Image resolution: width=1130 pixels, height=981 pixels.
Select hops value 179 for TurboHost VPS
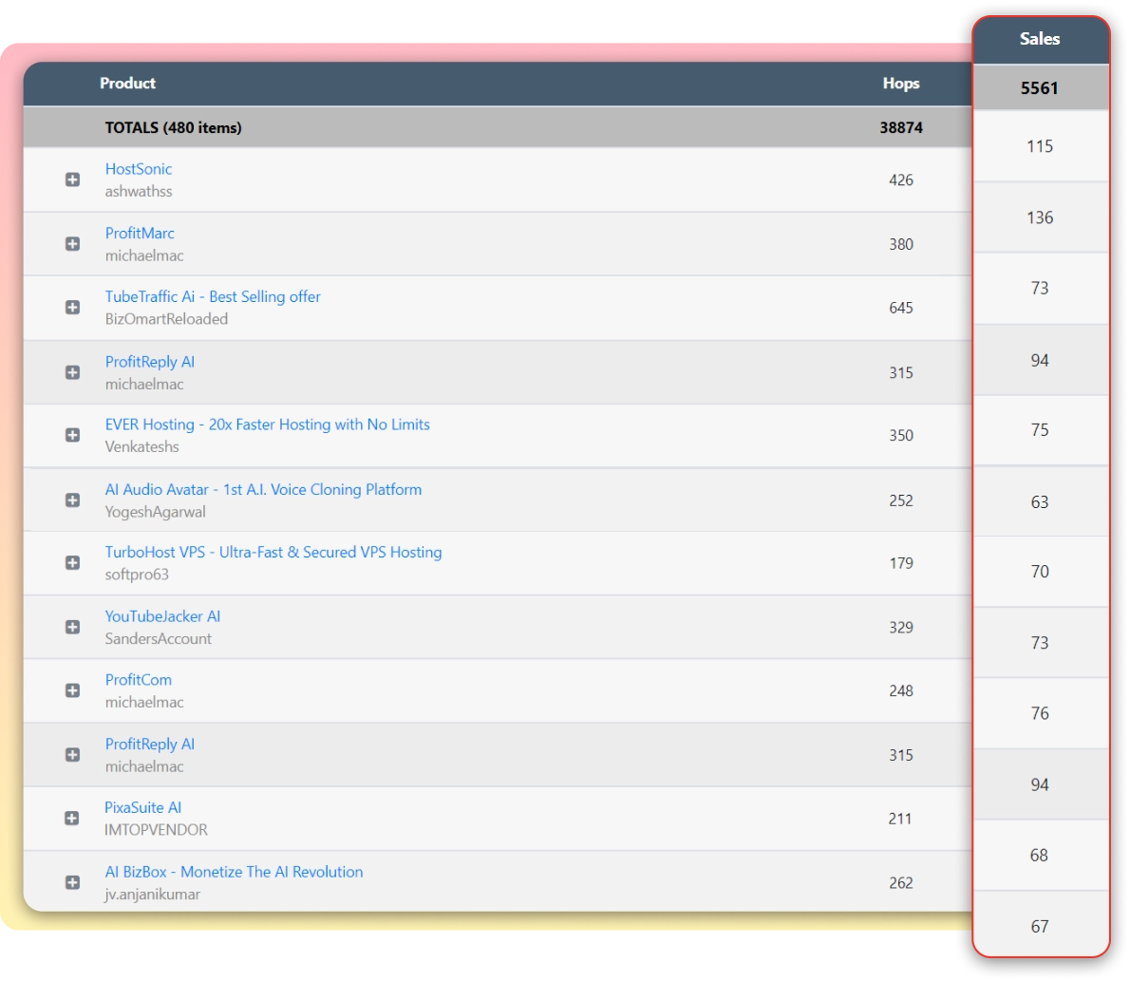pos(901,563)
